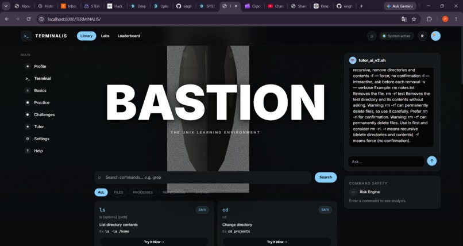Screen dimensions: 463x246
Task: Click the browser back arrow
Action: point(7,19)
